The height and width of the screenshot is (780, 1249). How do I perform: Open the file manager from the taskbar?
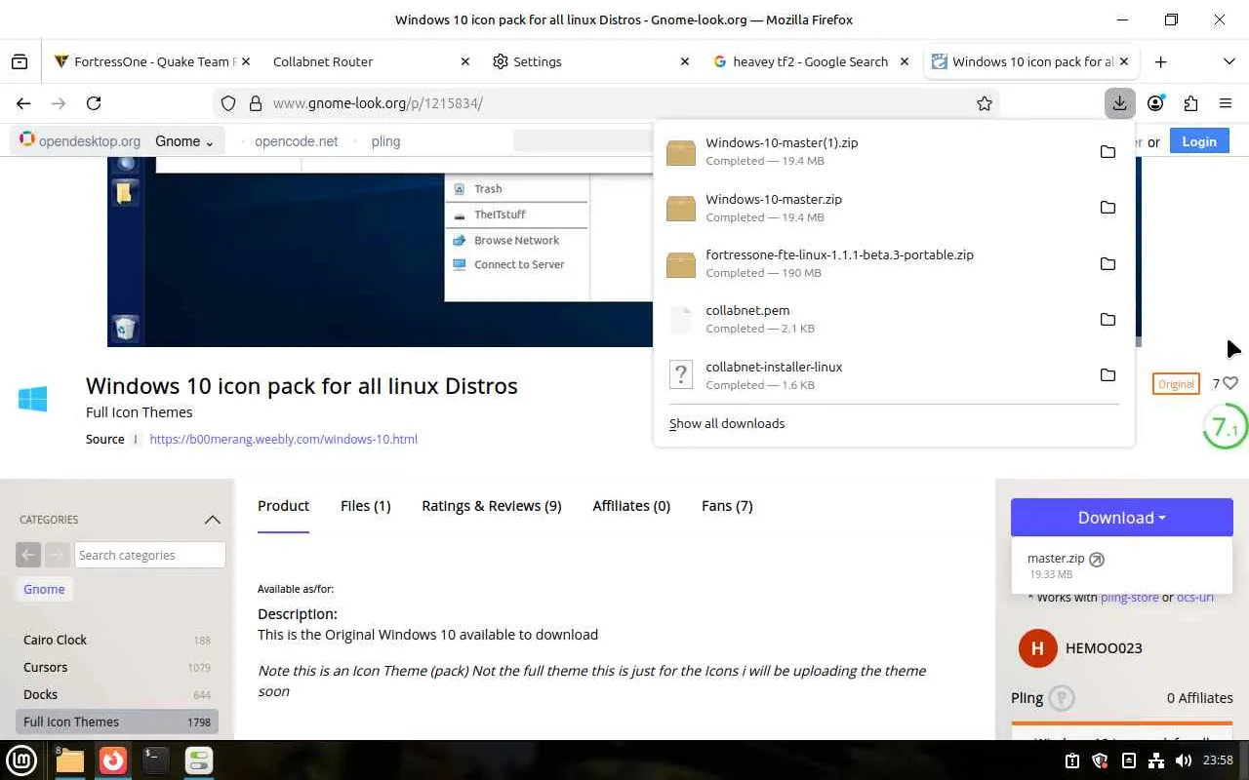pos(69,760)
